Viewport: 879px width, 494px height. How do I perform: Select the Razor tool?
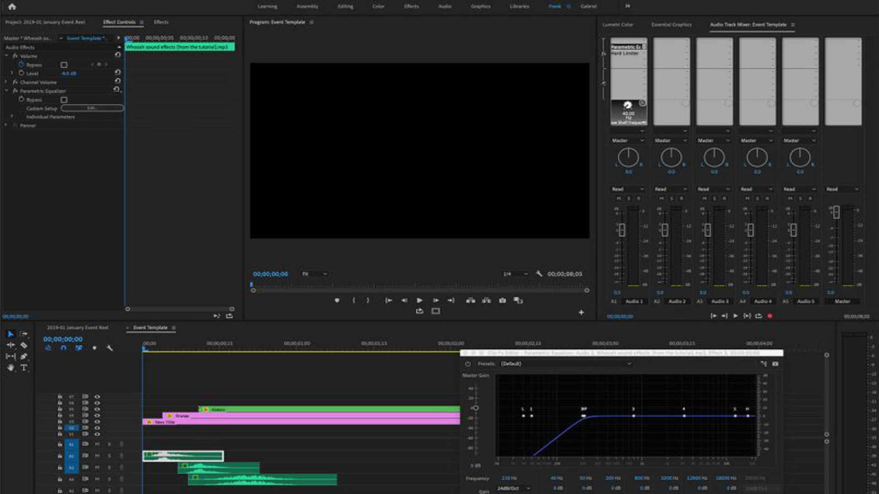pyautogui.click(x=24, y=345)
